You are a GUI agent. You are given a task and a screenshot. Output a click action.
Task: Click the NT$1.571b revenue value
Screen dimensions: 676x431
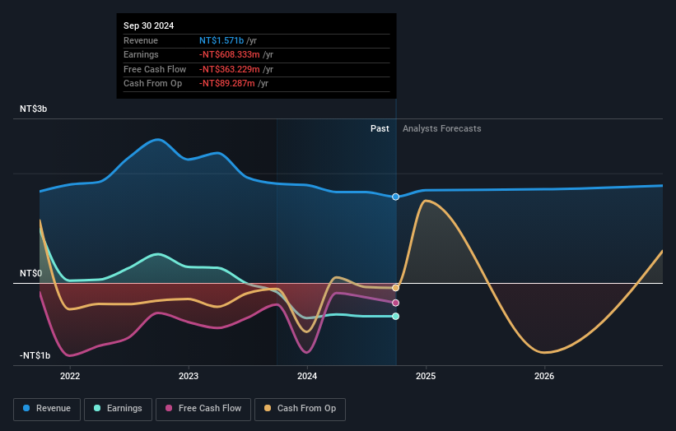(x=221, y=40)
